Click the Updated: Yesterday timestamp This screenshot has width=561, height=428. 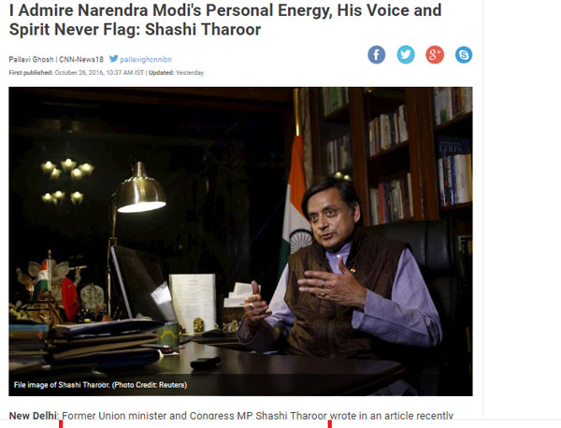click(x=176, y=73)
